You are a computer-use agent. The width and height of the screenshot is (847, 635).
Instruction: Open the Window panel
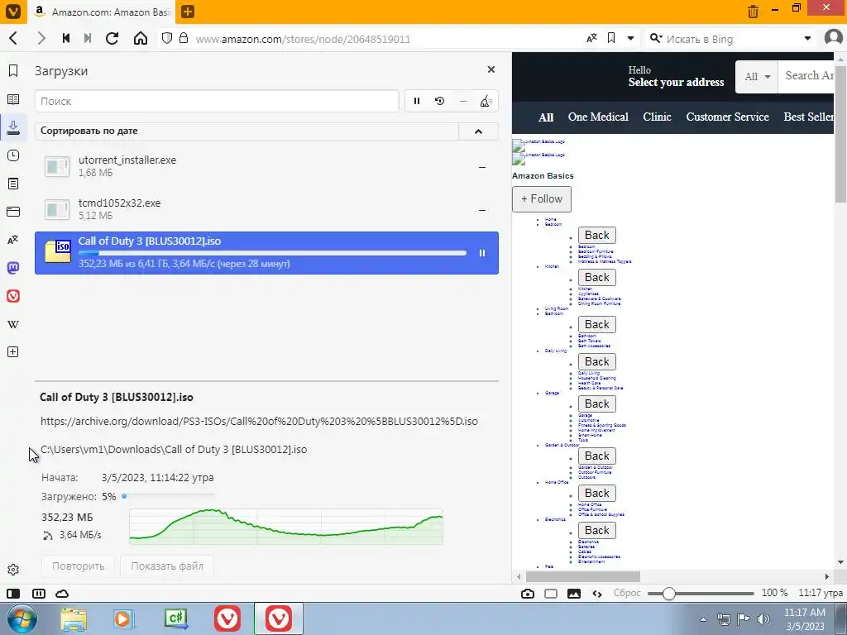pos(13,212)
